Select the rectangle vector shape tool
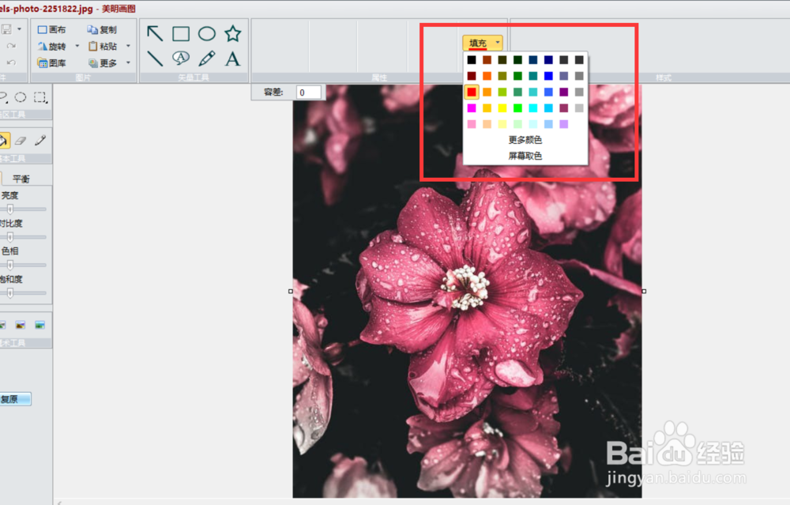Image resolution: width=790 pixels, height=505 pixels. click(181, 34)
